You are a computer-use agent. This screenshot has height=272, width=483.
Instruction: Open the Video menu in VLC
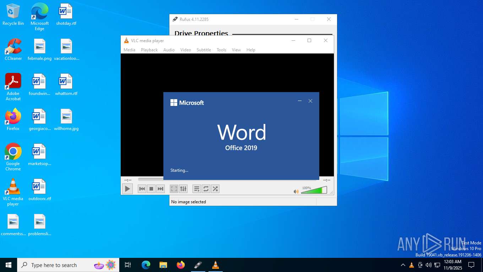pos(185,50)
